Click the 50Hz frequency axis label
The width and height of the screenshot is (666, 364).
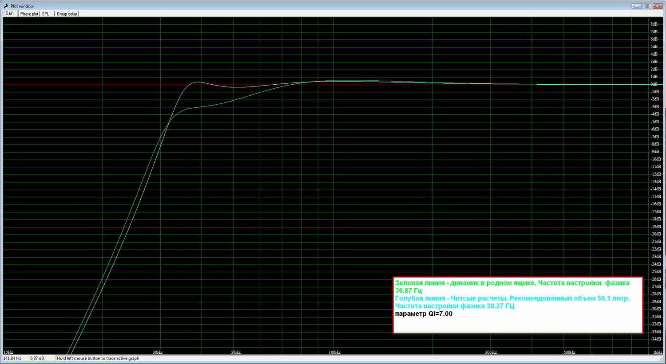pos(236,352)
